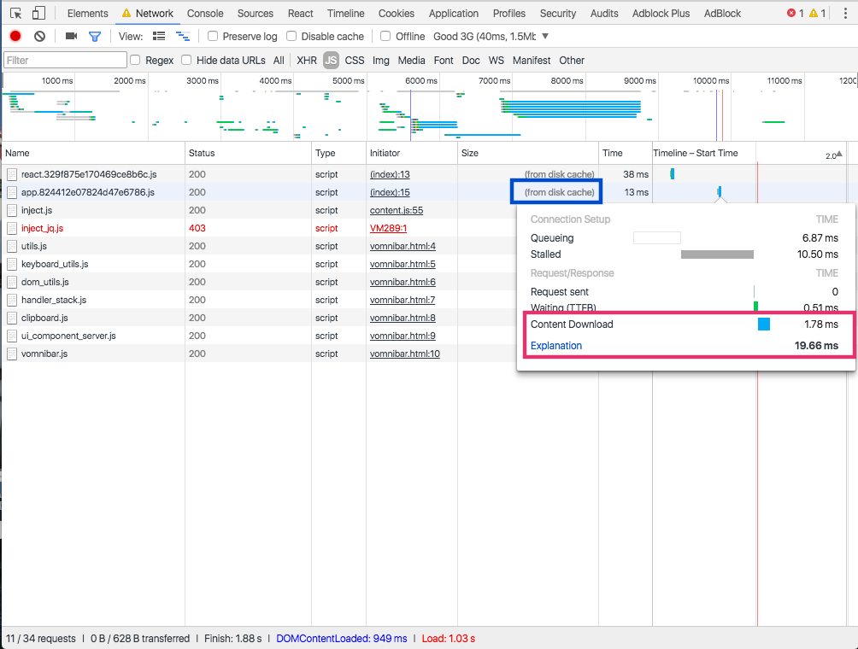Click the inspect element picker icon

click(15, 14)
